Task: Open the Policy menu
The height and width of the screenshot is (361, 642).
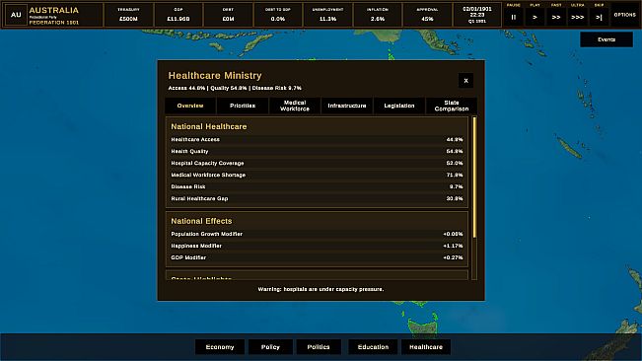Action: tap(270, 347)
